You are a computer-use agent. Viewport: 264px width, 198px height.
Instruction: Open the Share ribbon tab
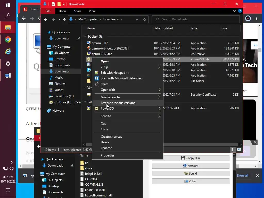78,11
